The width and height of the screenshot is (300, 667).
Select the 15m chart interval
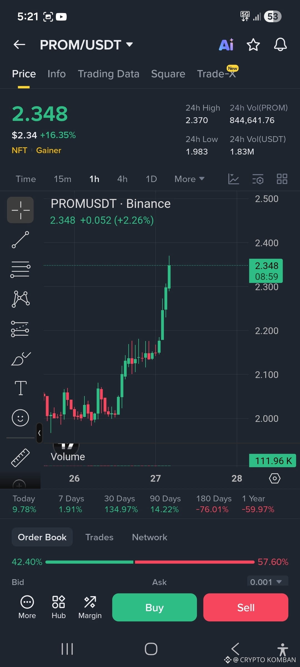[62, 179]
